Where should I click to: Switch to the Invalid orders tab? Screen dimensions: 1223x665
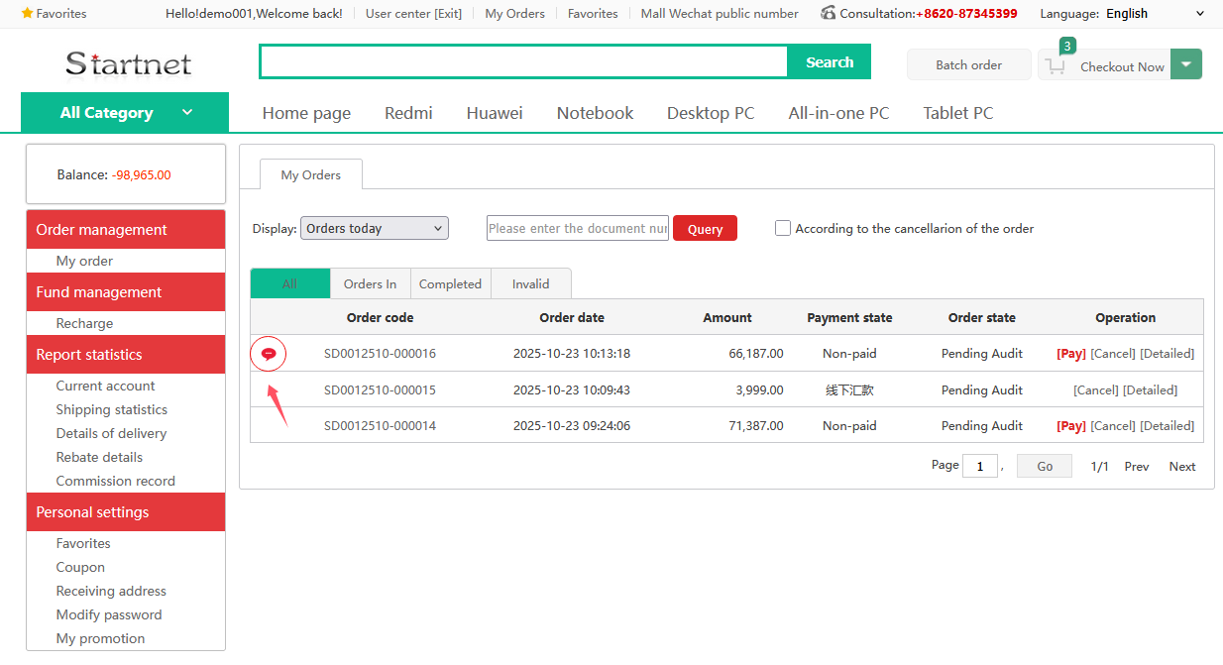(x=530, y=283)
